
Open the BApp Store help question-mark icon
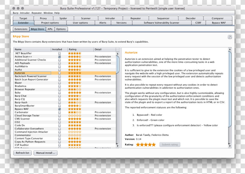(230, 37)
